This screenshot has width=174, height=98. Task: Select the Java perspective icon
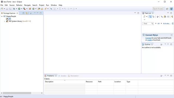pos(171,9)
